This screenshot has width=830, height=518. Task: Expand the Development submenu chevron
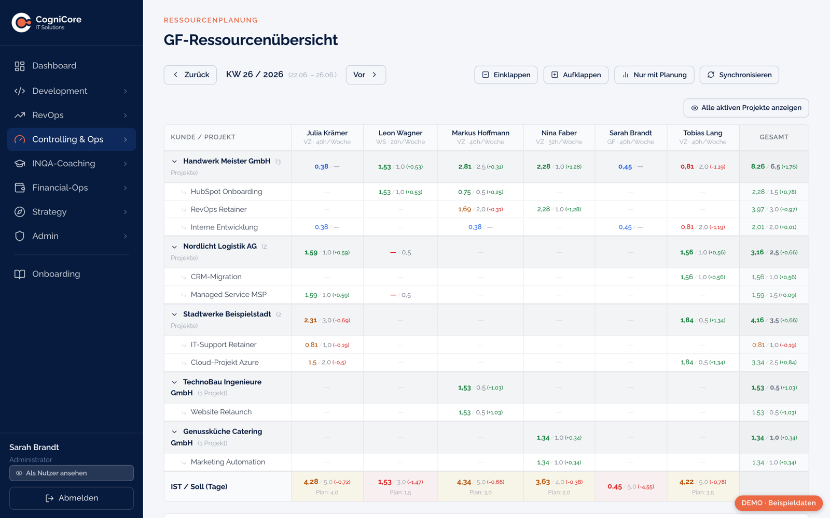click(x=126, y=91)
